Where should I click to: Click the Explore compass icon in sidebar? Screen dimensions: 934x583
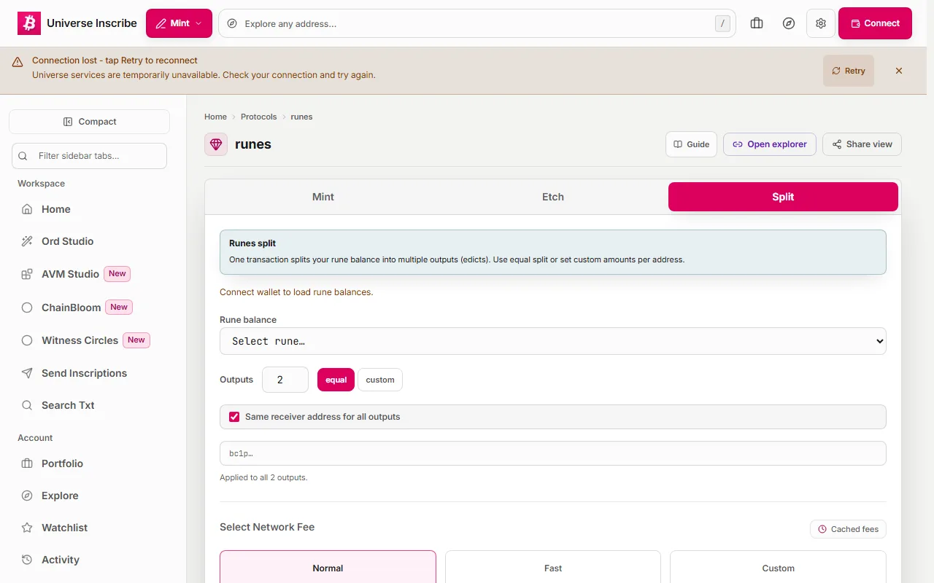coord(27,496)
